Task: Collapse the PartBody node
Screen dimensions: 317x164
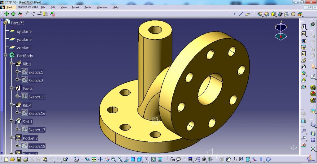Action: 5,55
